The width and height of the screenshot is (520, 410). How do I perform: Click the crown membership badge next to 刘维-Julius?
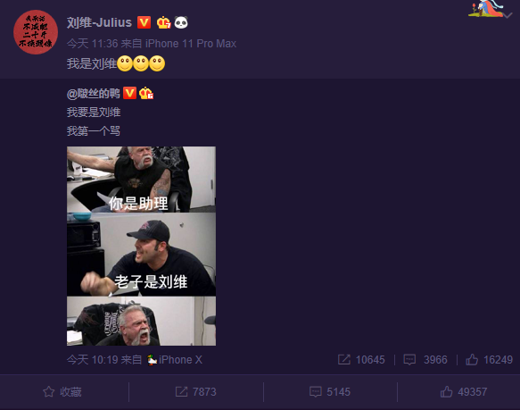[x=163, y=22]
